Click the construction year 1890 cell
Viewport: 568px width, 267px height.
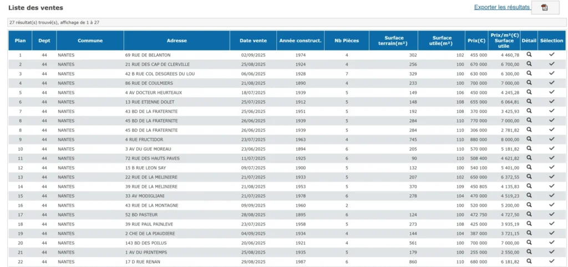pos(300,83)
